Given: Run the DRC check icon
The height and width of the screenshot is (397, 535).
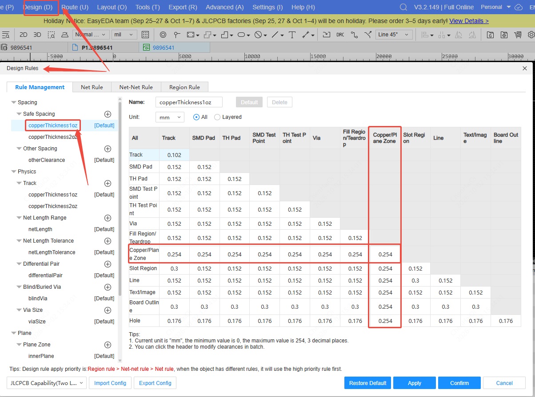Looking at the screenshot, I should point(340,35).
